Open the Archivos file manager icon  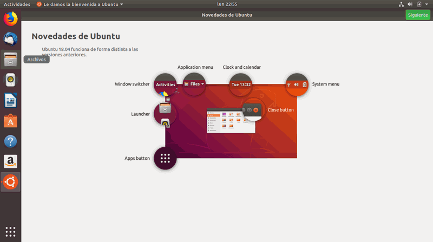pyautogui.click(x=10, y=60)
